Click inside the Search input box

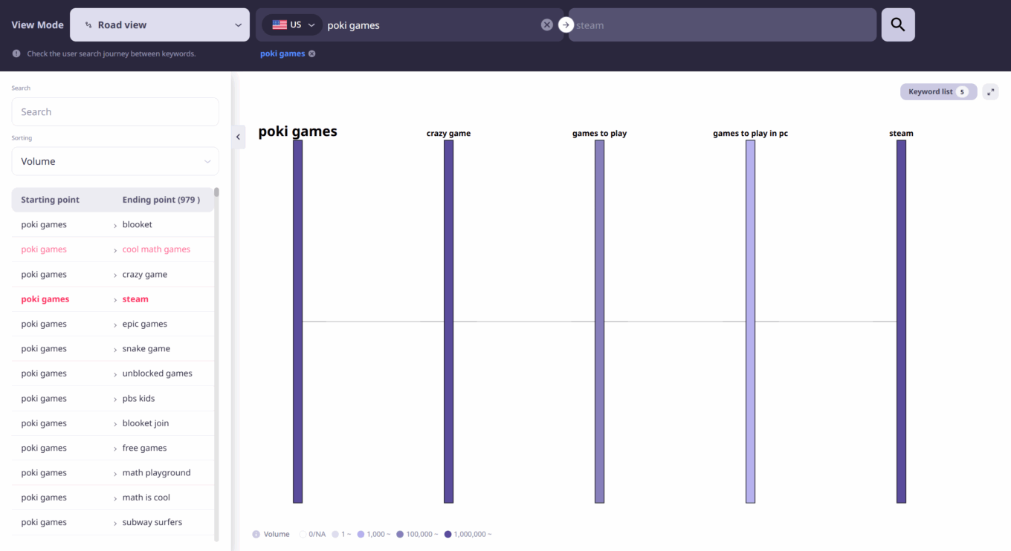pyautogui.click(x=114, y=111)
